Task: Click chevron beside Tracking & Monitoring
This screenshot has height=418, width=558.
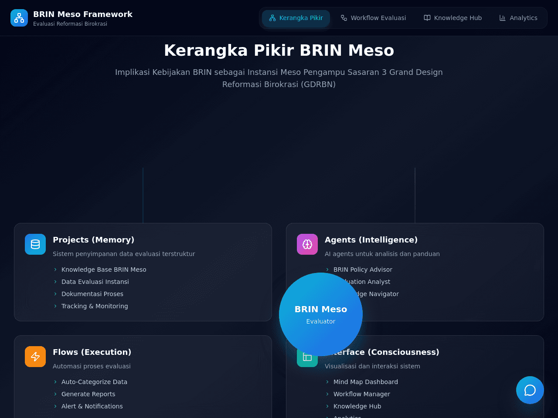Action: click(x=55, y=306)
